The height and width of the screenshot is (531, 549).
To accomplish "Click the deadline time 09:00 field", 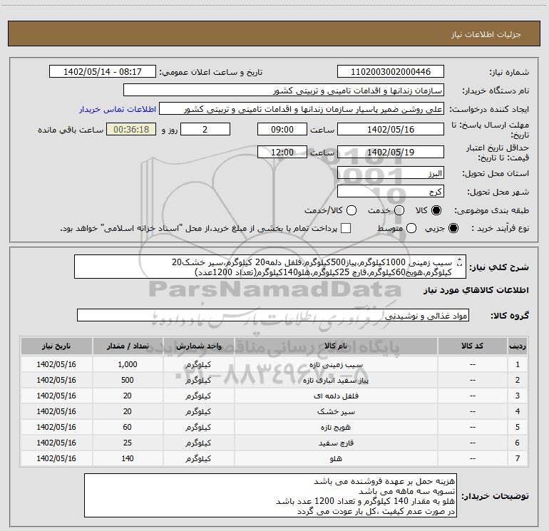I will pyautogui.click(x=282, y=129).
